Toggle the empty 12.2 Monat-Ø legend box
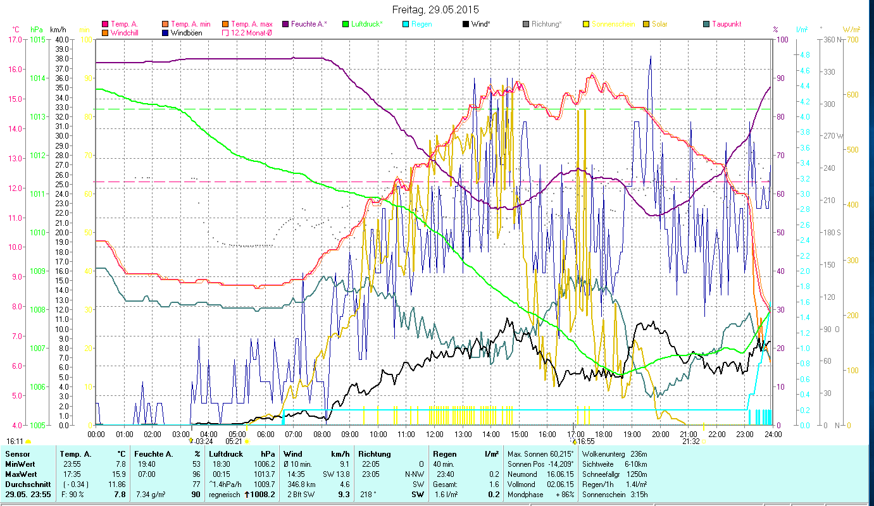This screenshot has width=874, height=506. [x=226, y=33]
